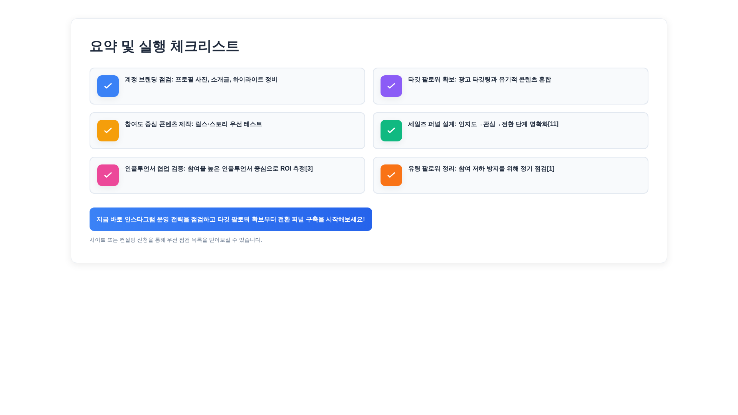This screenshot has height=415, width=738.
Task: Click the yellow checkmark icon for 참여도 중심 콘텐츠 제작
Action: (108, 130)
